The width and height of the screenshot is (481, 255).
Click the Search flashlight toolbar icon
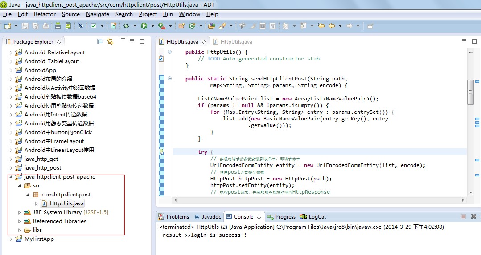click(x=222, y=26)
